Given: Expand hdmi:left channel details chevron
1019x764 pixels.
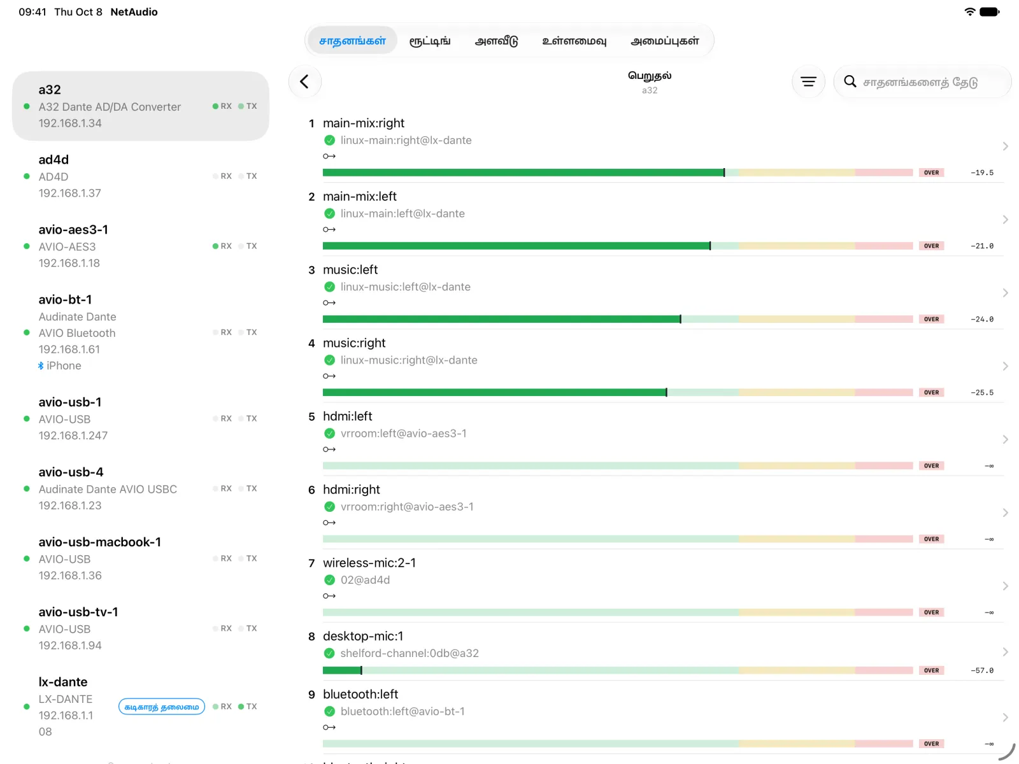Looking at the screenshot, I should click(x=1005, y=439).
